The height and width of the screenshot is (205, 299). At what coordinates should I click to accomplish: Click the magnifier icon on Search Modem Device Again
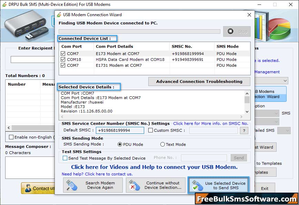(x=71, y=185)
